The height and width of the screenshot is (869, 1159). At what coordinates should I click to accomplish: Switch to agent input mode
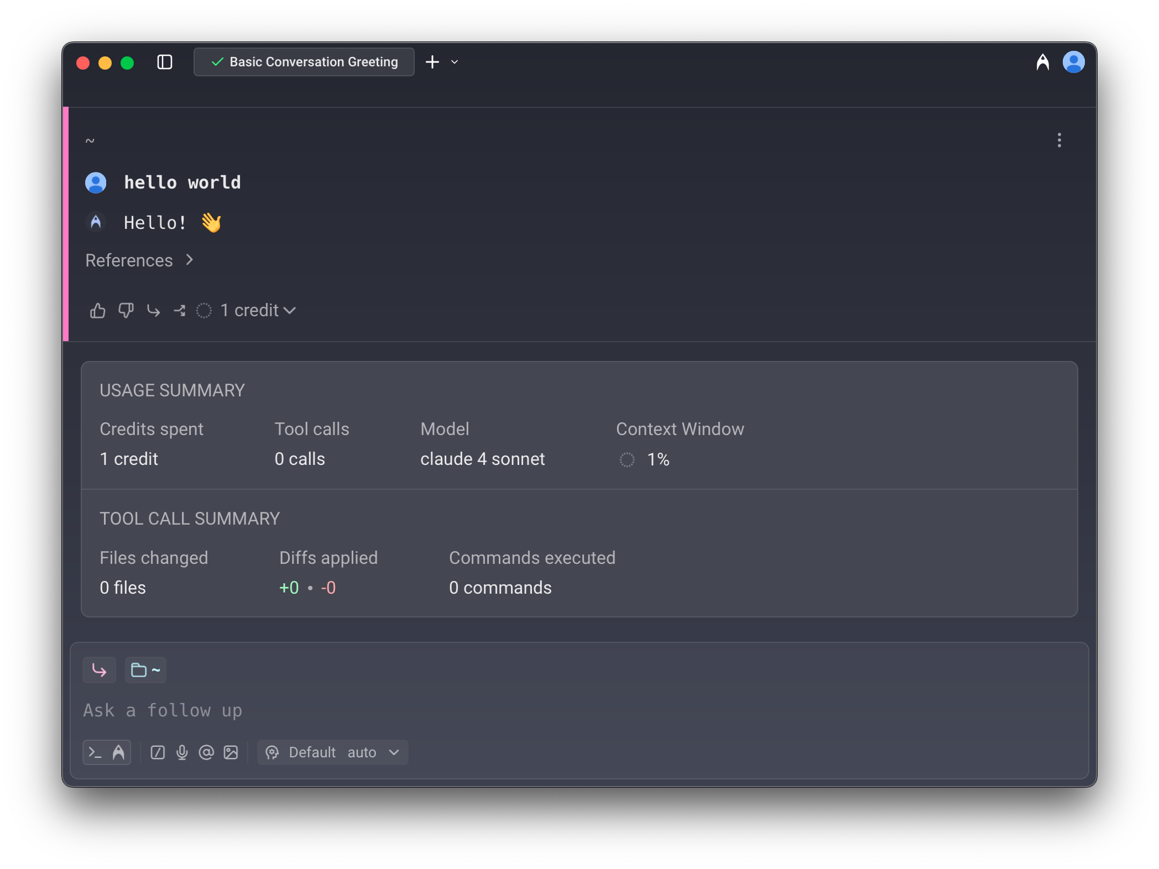point(118,752)
